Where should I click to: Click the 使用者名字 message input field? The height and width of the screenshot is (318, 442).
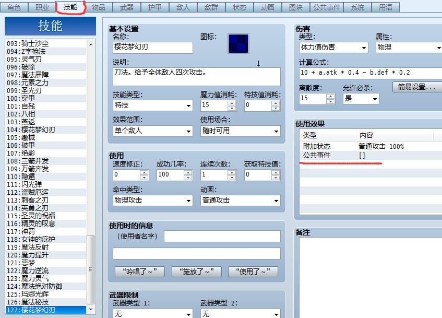click(x=222, y=236)
